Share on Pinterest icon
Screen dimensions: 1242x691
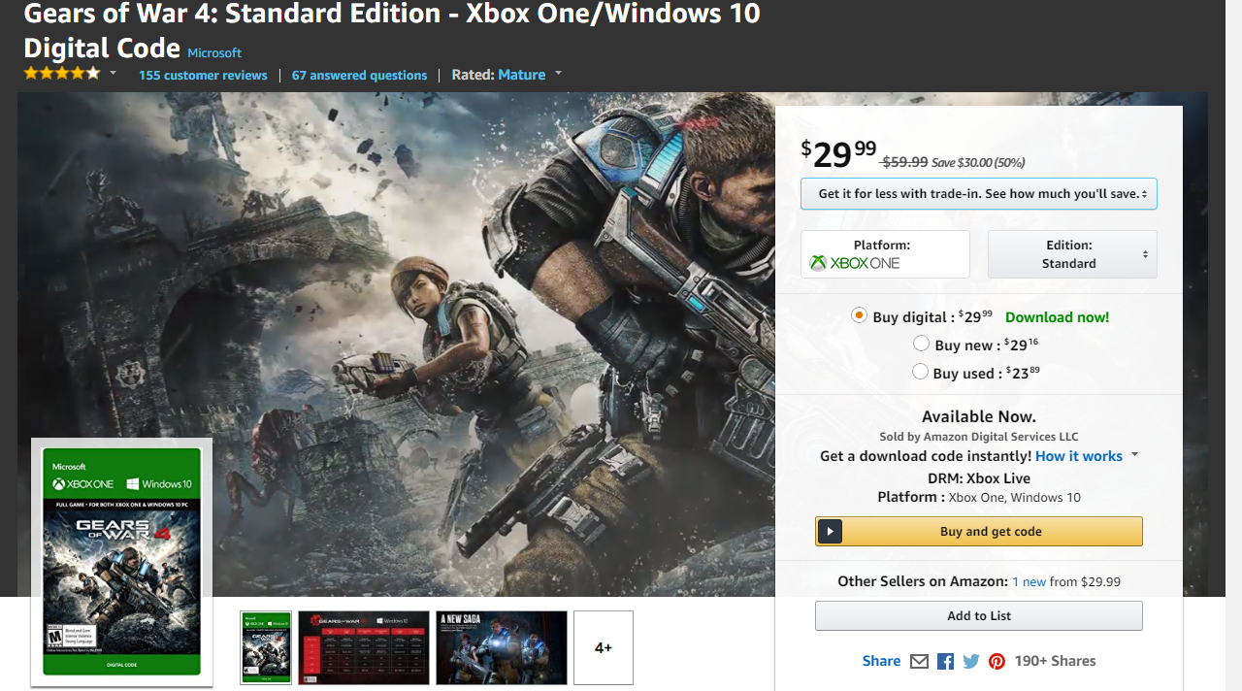tap(997, 661)
